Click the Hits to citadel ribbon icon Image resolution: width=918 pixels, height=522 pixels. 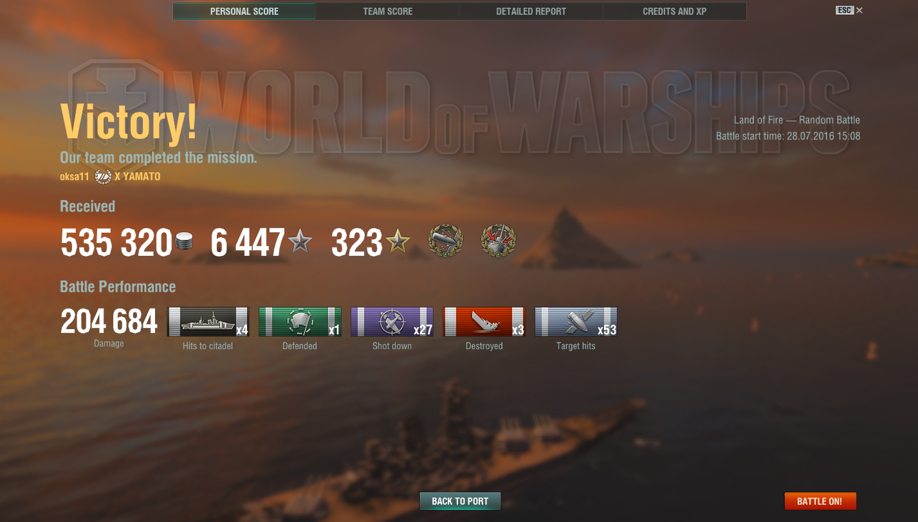[208, 321]
